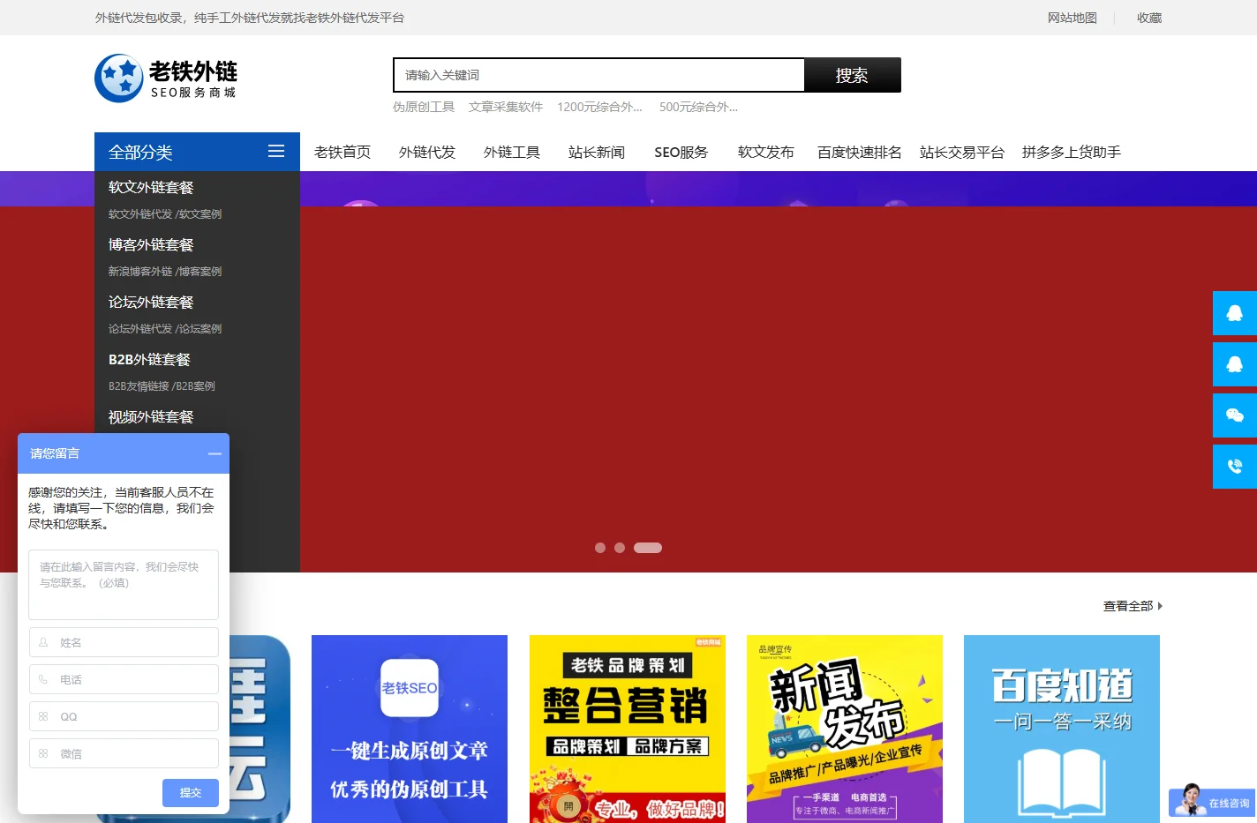The image size is (1257, 823).
Task: Open 视频外链套餐 category
Action: 151,416
